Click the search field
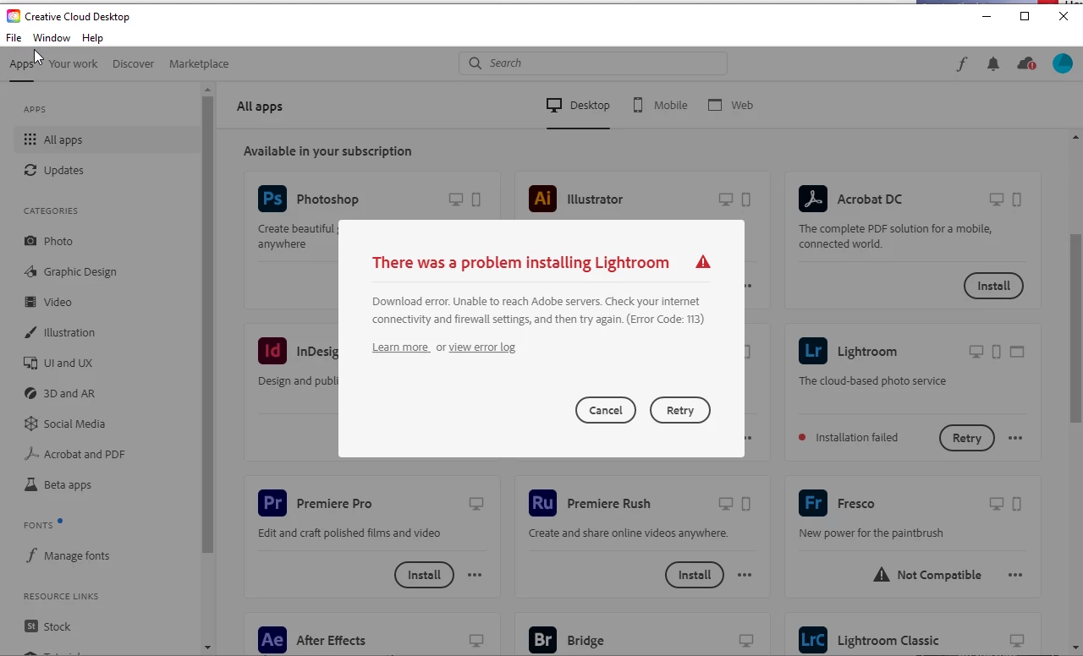 click(593, 63)
